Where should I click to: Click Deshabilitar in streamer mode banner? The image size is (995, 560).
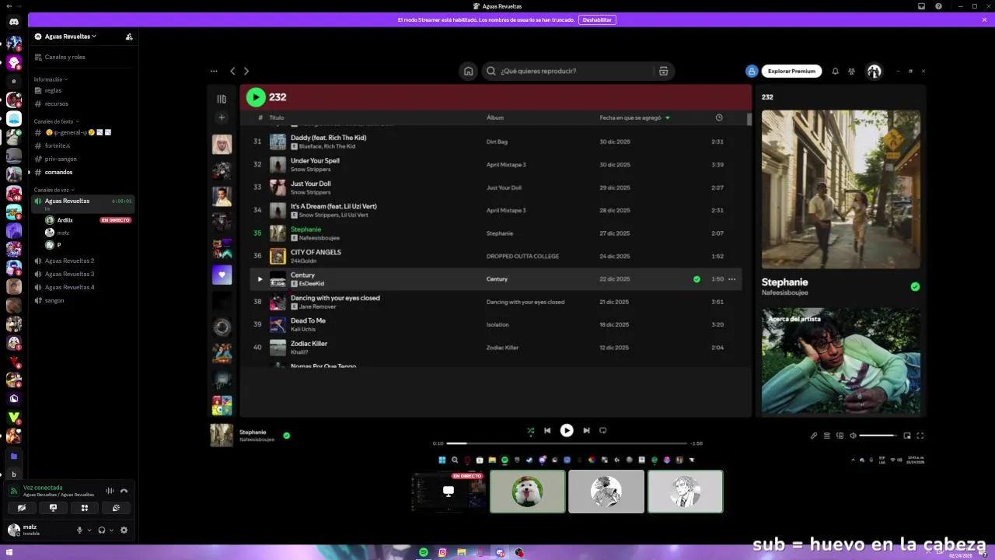pos(597,19)
